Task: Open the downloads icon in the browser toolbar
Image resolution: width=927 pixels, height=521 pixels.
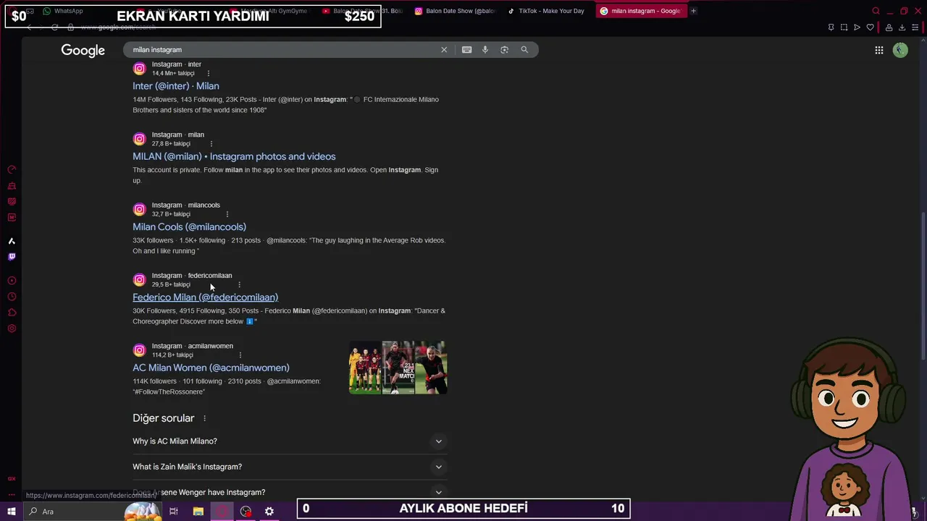Action: click(902, 27)
